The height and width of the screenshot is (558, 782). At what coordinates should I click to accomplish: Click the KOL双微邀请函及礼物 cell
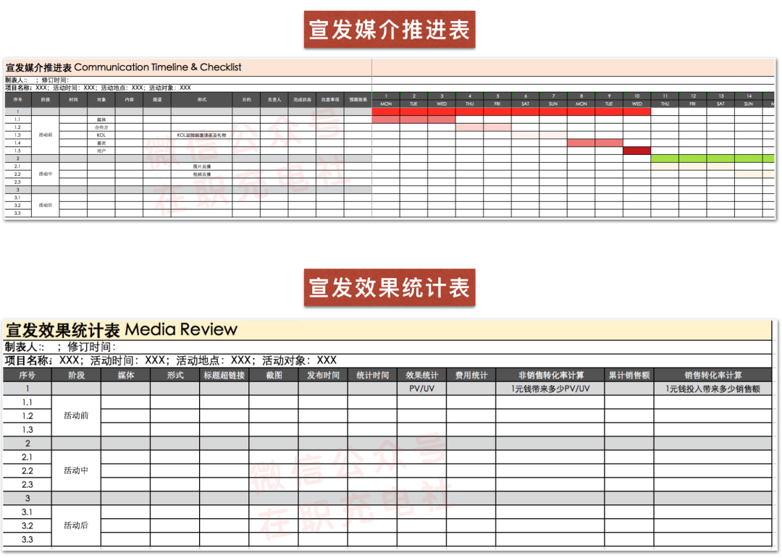click(x=201, y=135)
